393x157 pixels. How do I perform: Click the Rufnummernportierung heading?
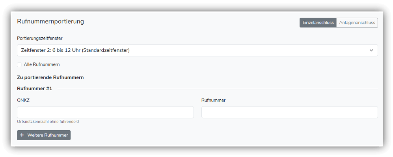click(x=50, y=22)
